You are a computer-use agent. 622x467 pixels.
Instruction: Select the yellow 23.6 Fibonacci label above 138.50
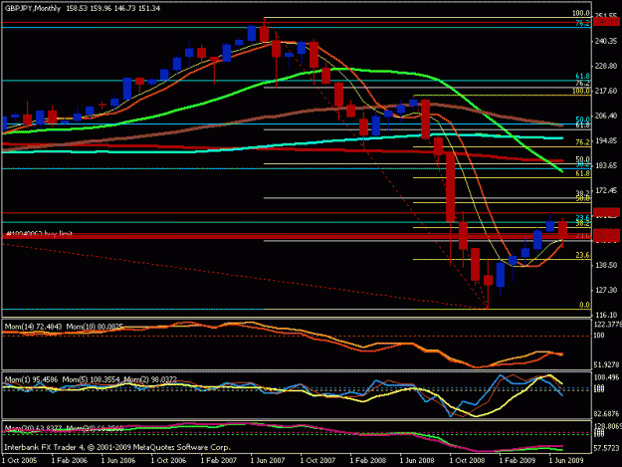click(x=583, y=255)
